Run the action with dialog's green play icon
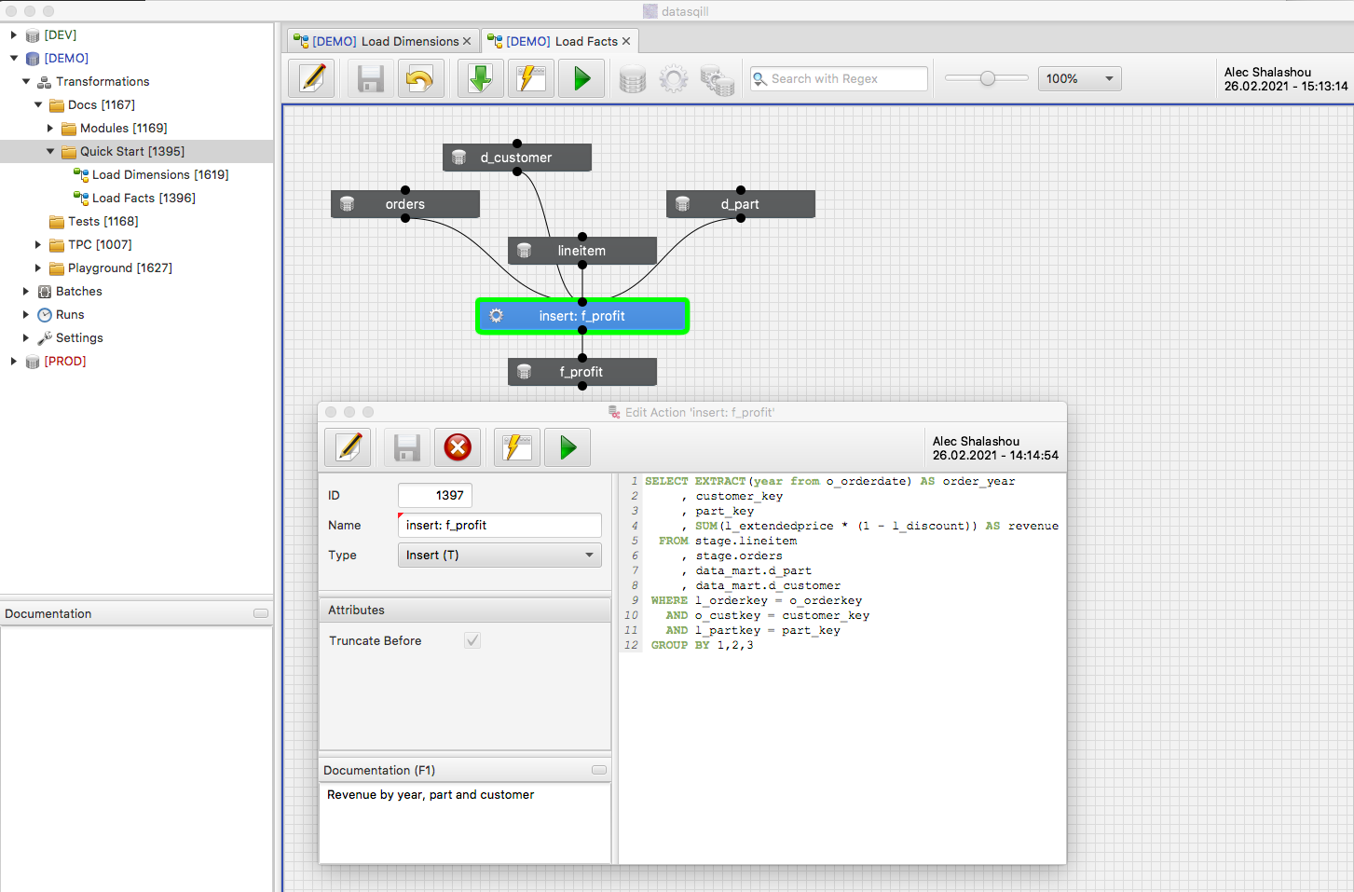Image resolution: width=1354 pixels, height=892 pixels. (568, 447)
